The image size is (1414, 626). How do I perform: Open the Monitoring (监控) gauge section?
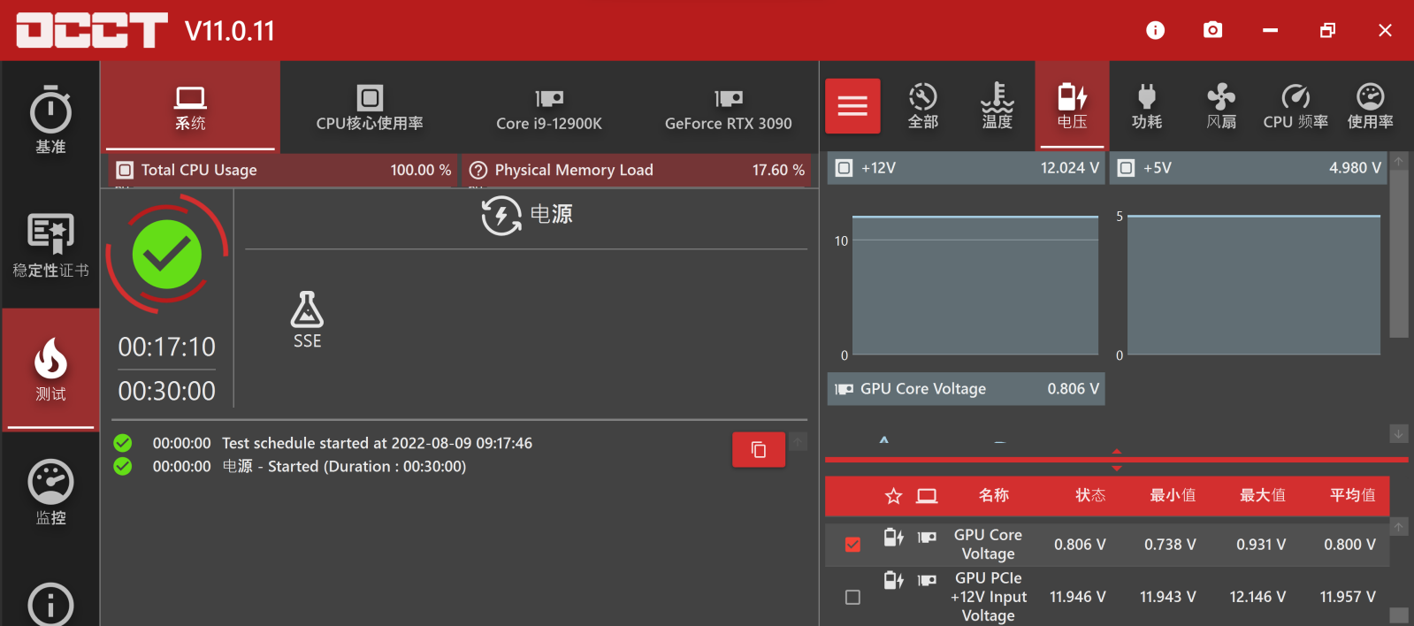[50, 492]
